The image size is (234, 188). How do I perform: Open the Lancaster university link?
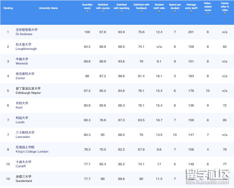coord(23,137)
